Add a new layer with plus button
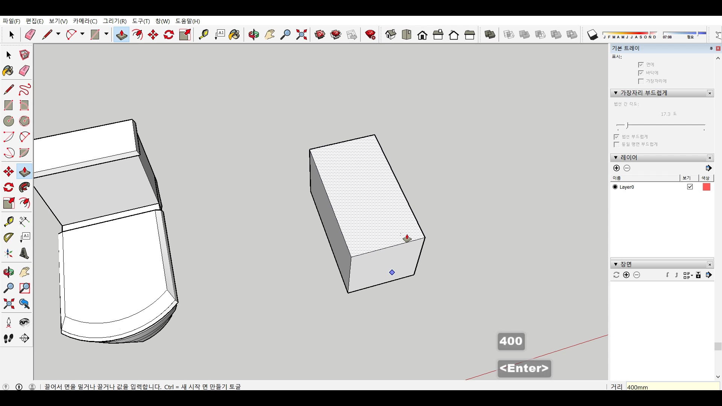722x406 pixels. [x=616, y=168]
